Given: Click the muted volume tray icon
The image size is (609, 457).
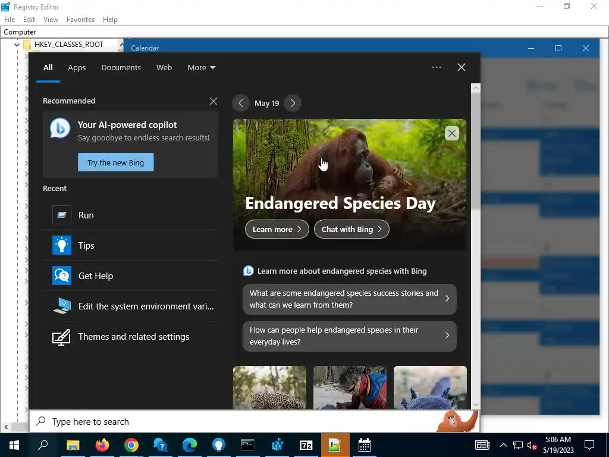Looking at the screenshot, I should tap(532, 445).
